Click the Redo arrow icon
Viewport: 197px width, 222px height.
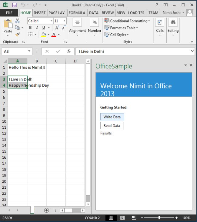pyautogui.click(x=35, y=5)
